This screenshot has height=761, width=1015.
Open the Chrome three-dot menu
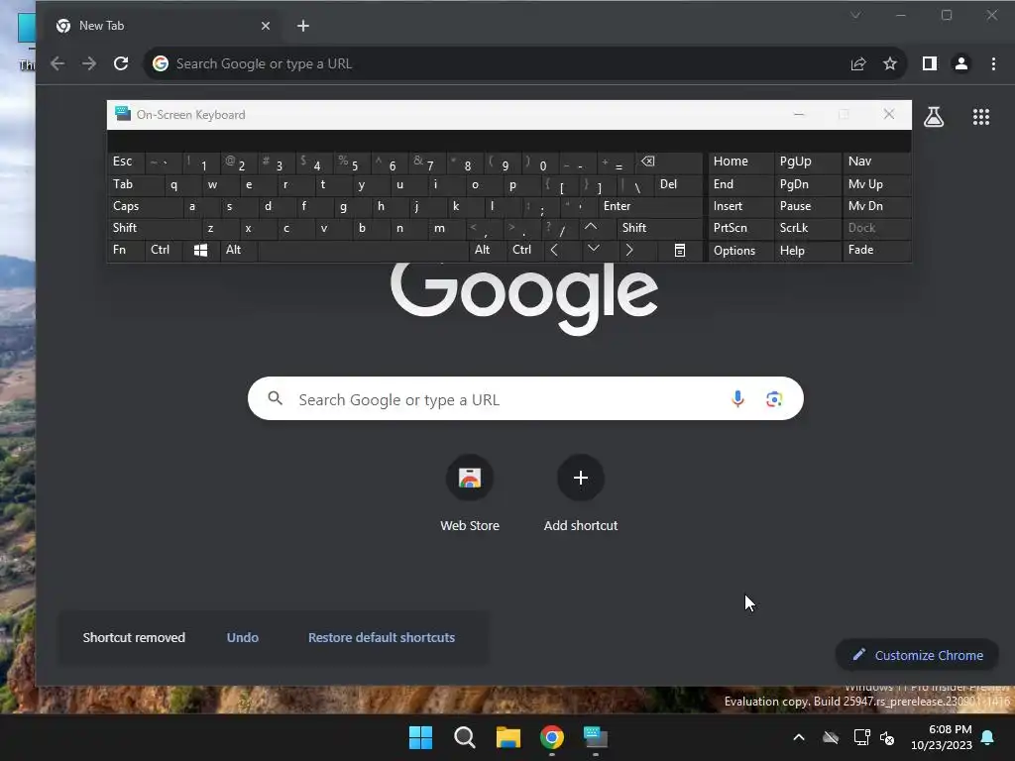993,63
